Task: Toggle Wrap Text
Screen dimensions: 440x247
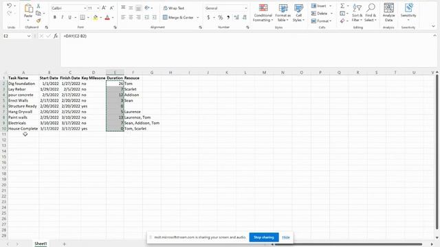Action: (x=174, y=8)
